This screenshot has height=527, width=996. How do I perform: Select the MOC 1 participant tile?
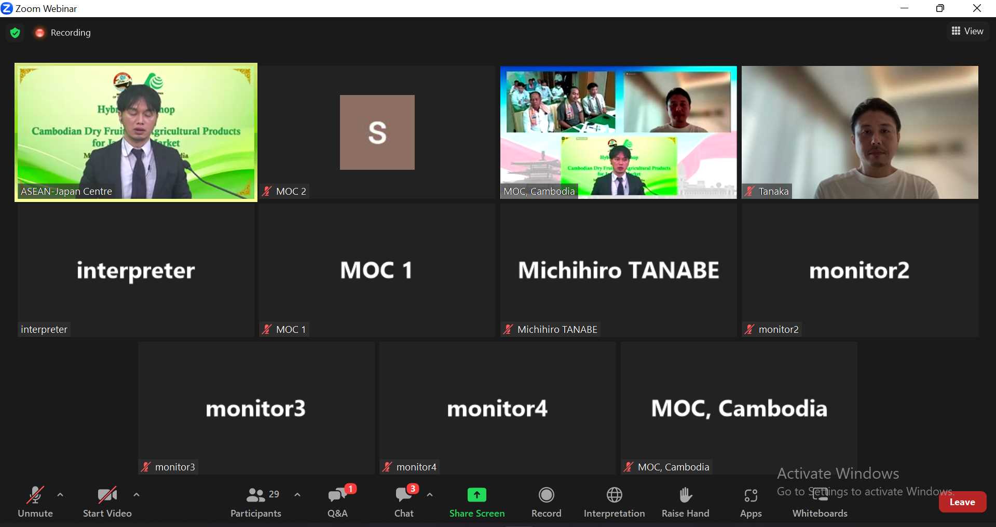[377, 271]
